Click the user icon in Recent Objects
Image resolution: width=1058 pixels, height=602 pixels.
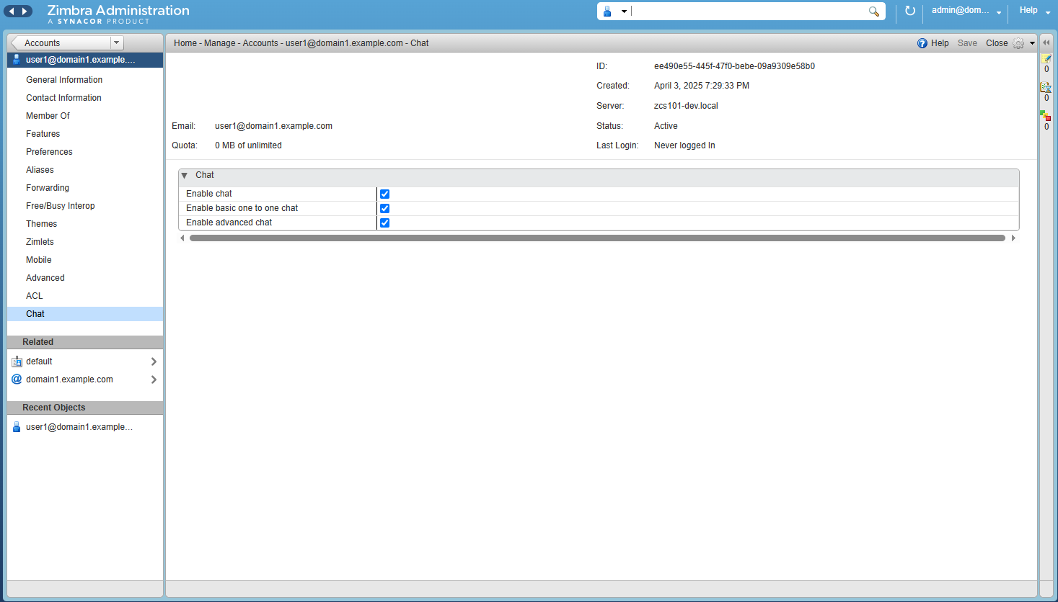[x=17, y=427]
